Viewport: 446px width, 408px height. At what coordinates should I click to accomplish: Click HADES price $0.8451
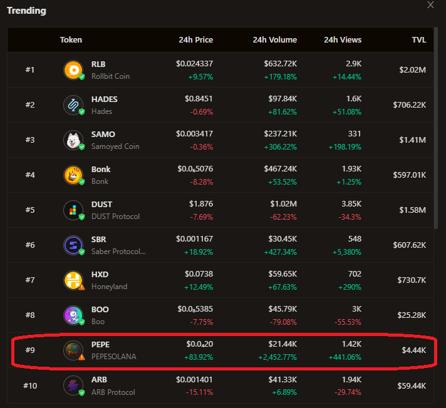[x=199, y=99]
